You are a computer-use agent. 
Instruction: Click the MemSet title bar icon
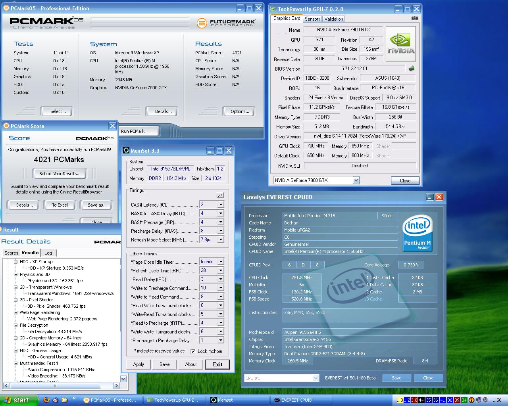(x=126, y=151)
